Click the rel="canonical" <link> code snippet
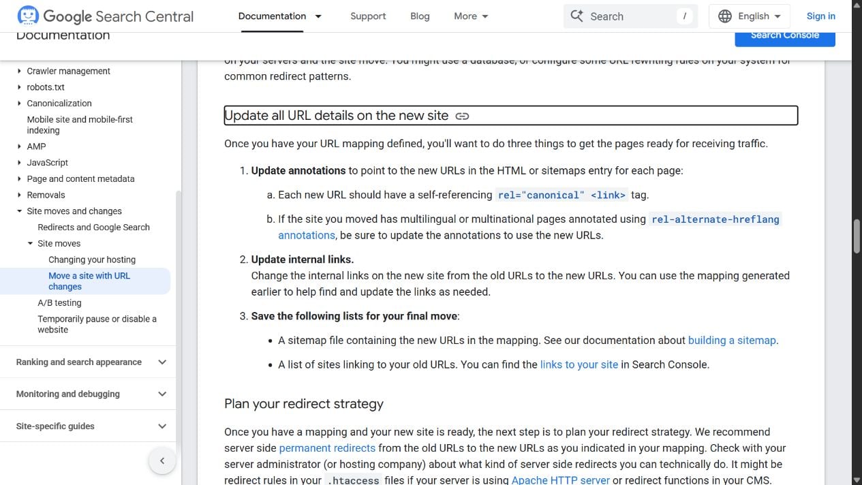 561,195
